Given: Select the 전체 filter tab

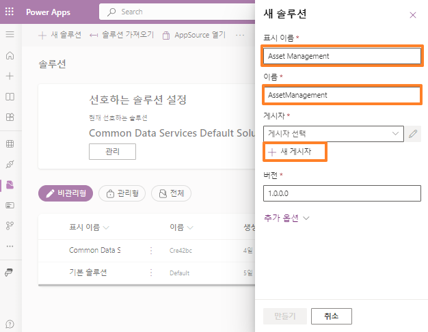Looking at the screenshot, I should tap(171, 193).
